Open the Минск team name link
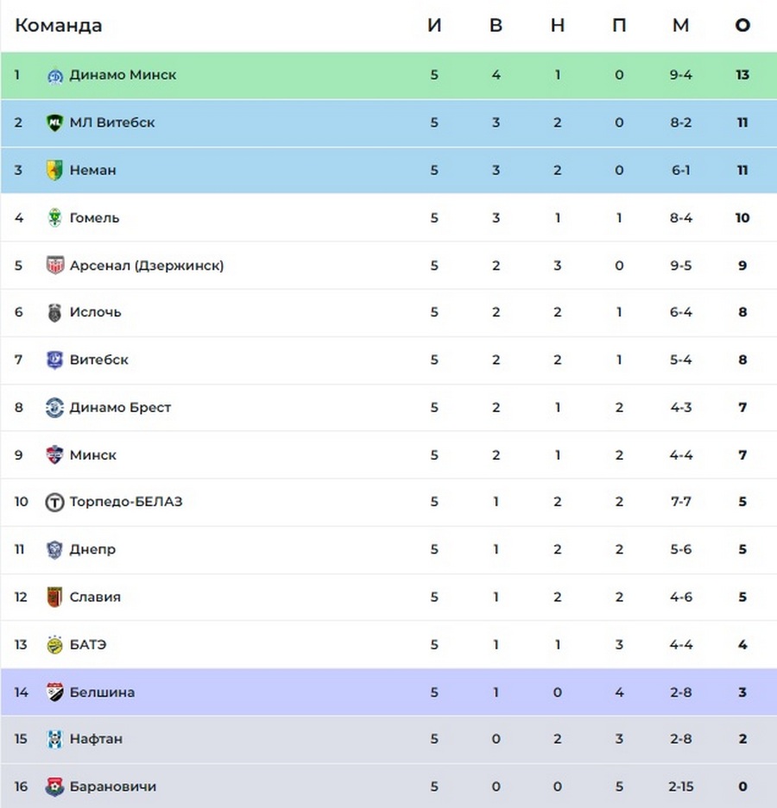This screenshot has height=808, width=777. click(92, 454)
